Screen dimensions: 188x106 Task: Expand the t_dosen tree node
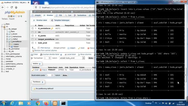pyautogui.click(x=7, y=34)
